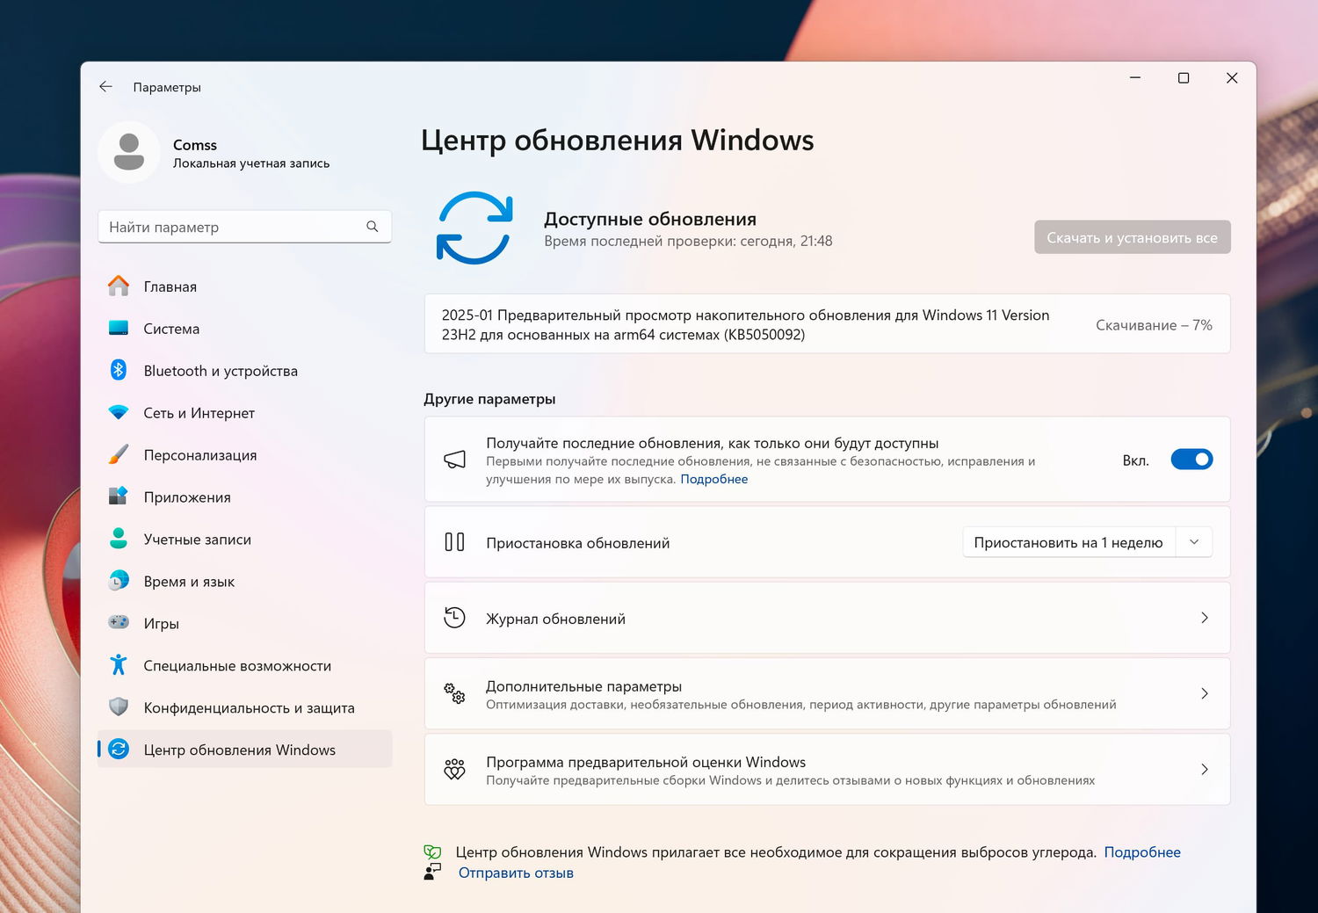
Task: Click the Специальные возможности accessibility icon
Action: pyautogui.click(x=119, y=664)
